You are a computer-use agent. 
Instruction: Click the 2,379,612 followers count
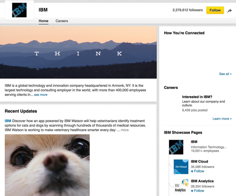187,10
